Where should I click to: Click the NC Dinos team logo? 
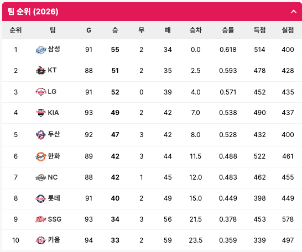(41, 177)
